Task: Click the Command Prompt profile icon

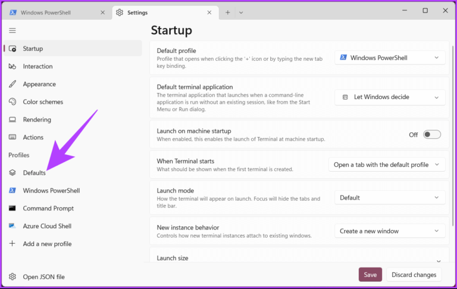Action: [12, 209]
